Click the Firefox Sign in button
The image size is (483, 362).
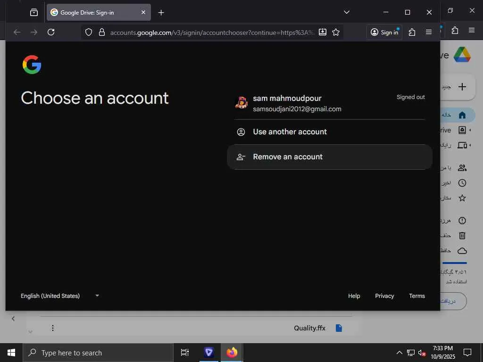(x=384, y=33)
